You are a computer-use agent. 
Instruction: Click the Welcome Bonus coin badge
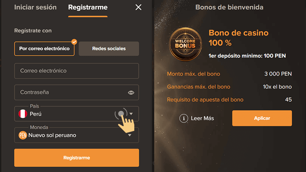(x=186, y=44)
